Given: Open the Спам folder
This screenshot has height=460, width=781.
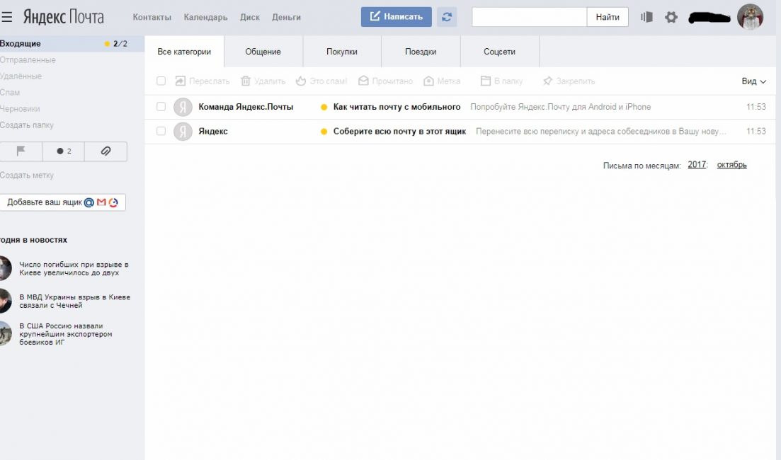Looking at the screenshot, I should pyautogui.click(x=10, y=93).
